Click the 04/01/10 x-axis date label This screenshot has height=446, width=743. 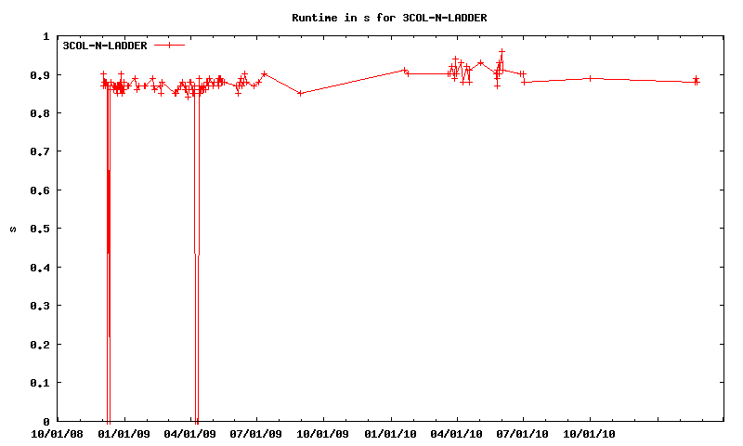(x=457, y=433)
